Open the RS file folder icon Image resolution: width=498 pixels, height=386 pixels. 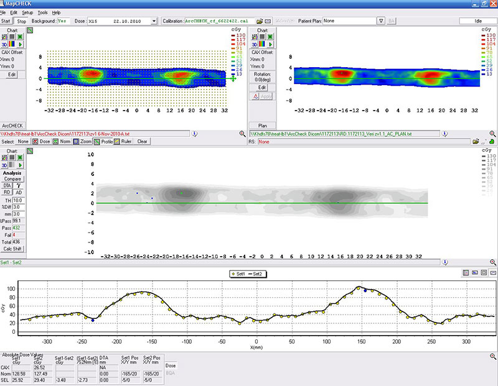click(x=476, y=142)
